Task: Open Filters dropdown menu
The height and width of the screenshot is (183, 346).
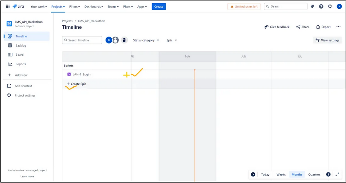Action: [74, 7]
